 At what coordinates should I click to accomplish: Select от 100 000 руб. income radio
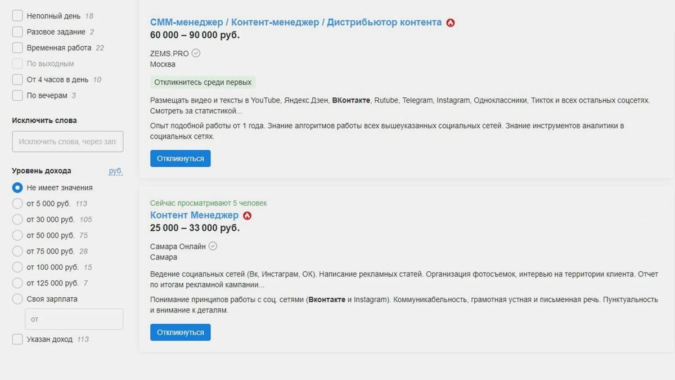pos(17,267)
